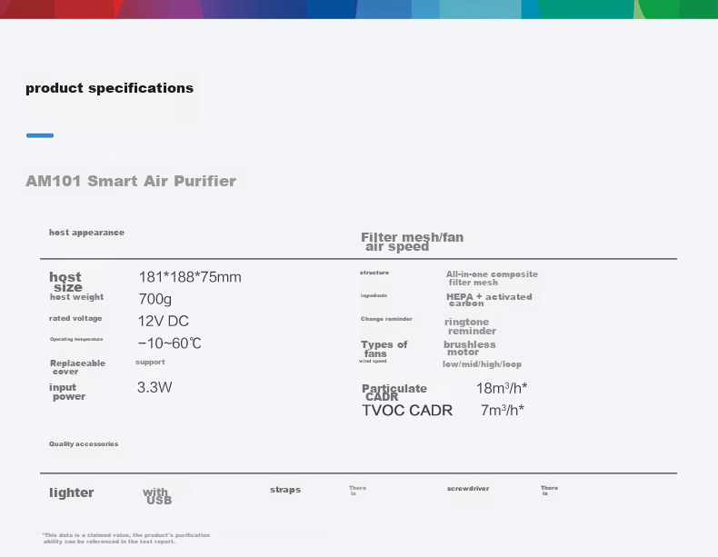
Task: Click the 'host size' label
Action: click(x=65, y=282)
